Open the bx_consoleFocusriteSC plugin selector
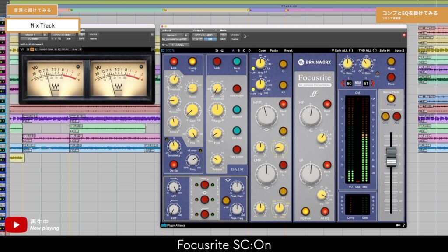 point(175,39)
